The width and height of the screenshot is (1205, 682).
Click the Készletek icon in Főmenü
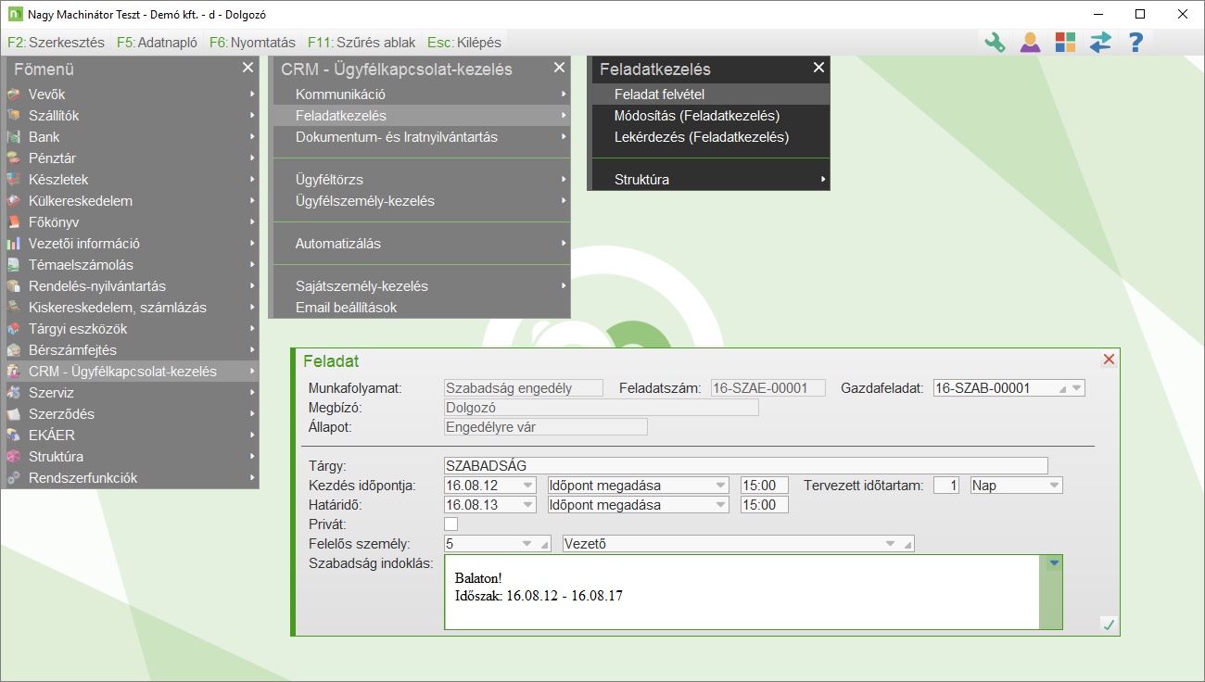(14, 180)
